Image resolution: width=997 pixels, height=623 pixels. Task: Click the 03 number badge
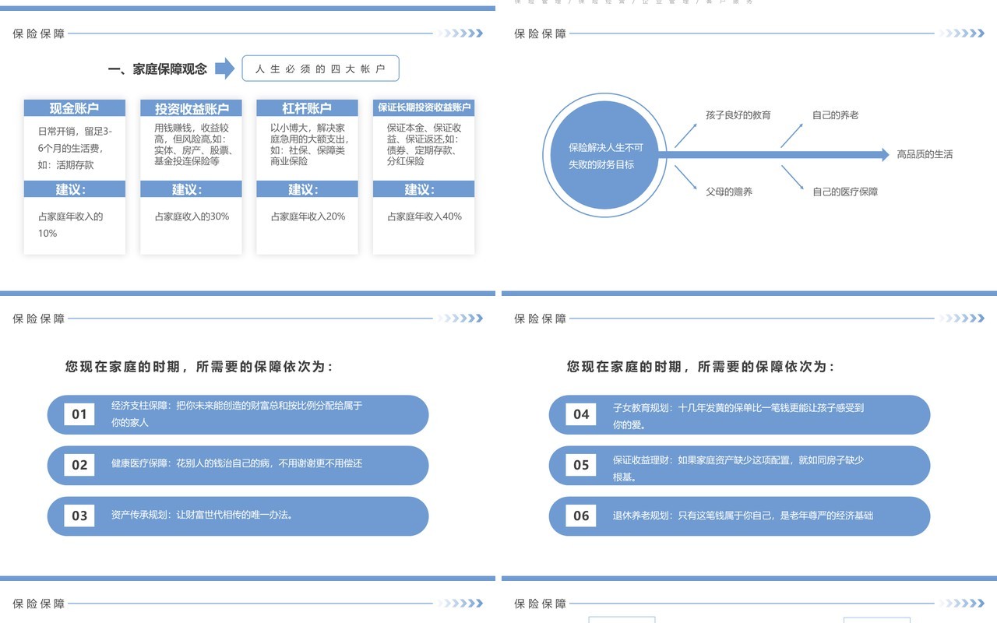[79, 516]
